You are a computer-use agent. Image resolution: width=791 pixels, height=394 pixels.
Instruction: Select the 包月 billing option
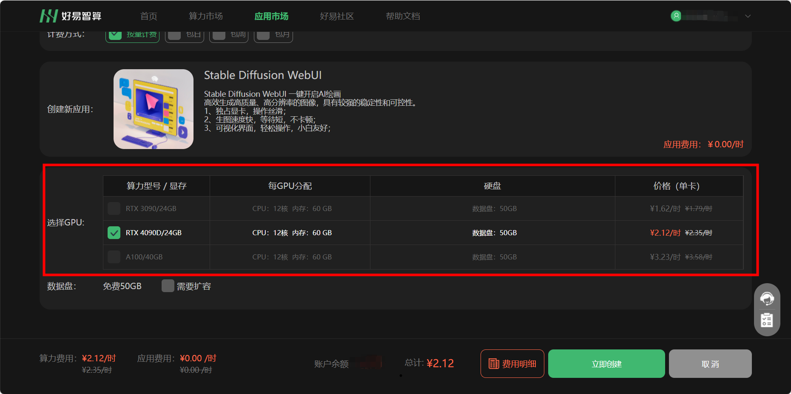point(273,36)
